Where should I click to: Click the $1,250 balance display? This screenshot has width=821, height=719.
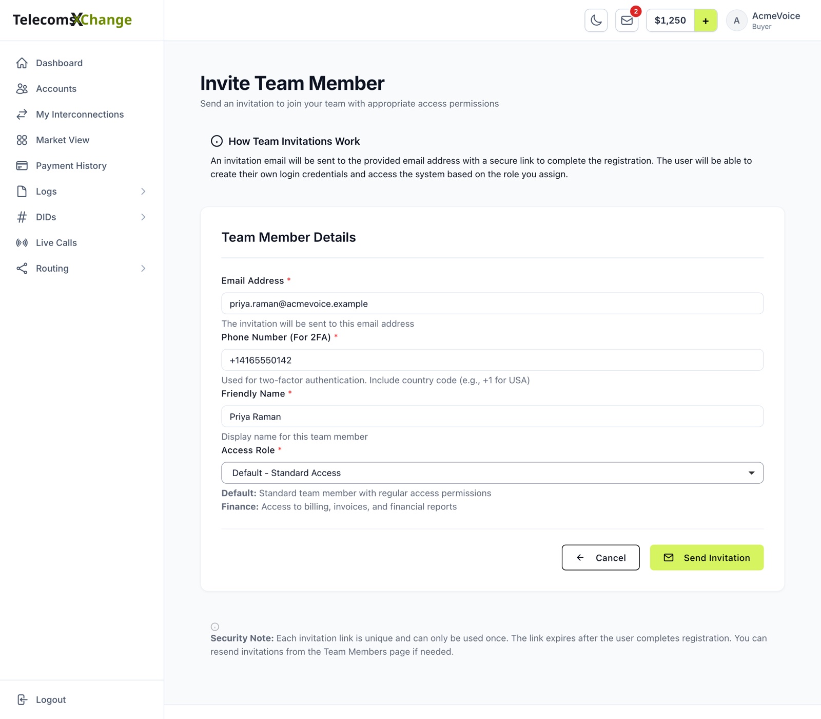click(x=670, y=21)
